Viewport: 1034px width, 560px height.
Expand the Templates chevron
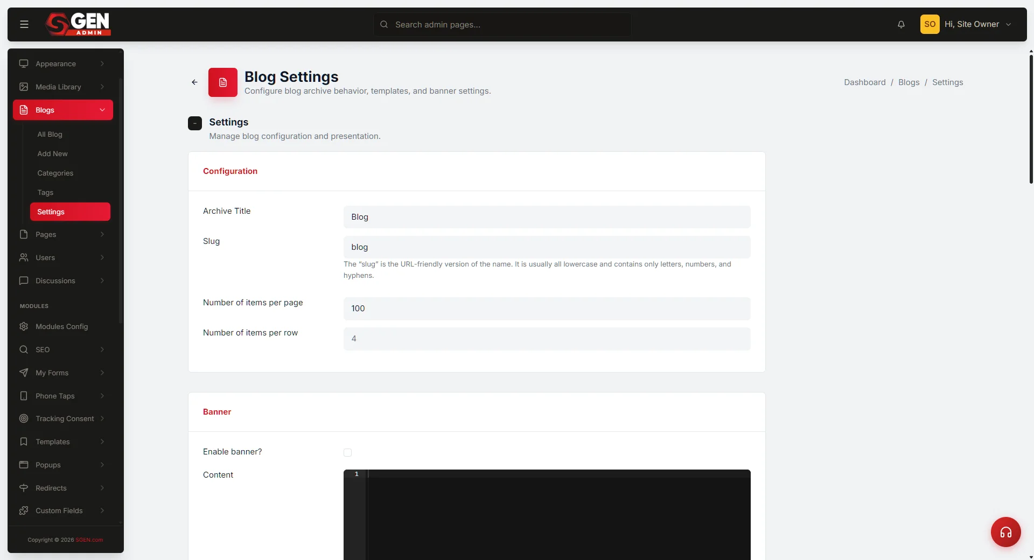(102, 442)
